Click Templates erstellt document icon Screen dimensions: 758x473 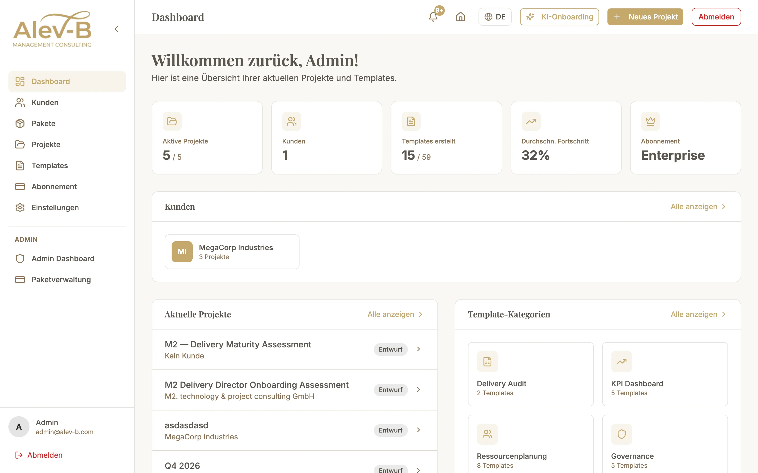point(411,121)
